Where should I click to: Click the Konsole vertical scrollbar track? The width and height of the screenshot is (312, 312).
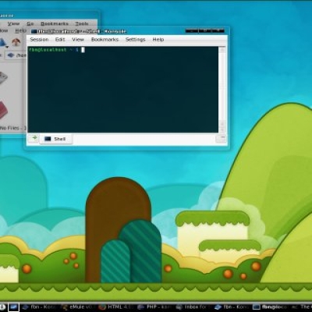[222, 87]
